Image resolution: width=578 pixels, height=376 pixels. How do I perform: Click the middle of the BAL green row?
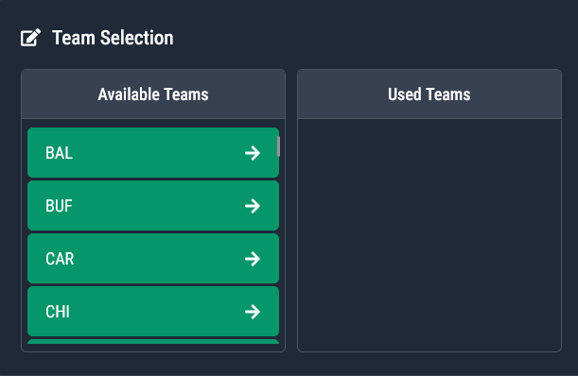(x=153, y=153)
